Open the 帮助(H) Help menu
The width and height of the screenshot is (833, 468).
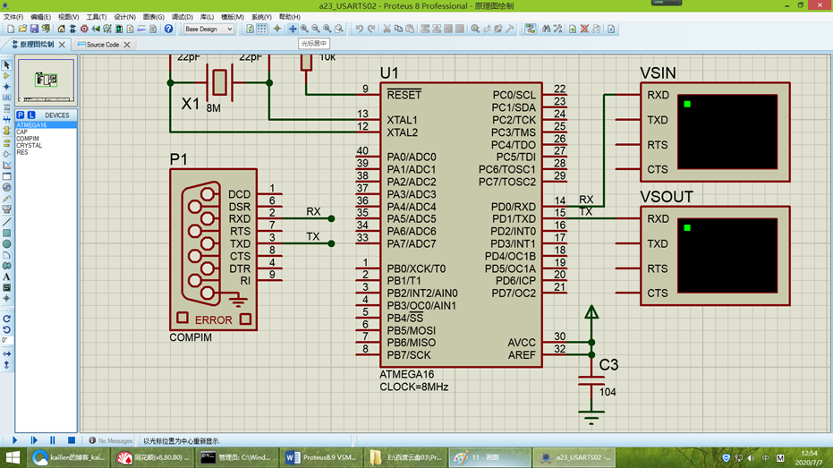click(290, 17)
